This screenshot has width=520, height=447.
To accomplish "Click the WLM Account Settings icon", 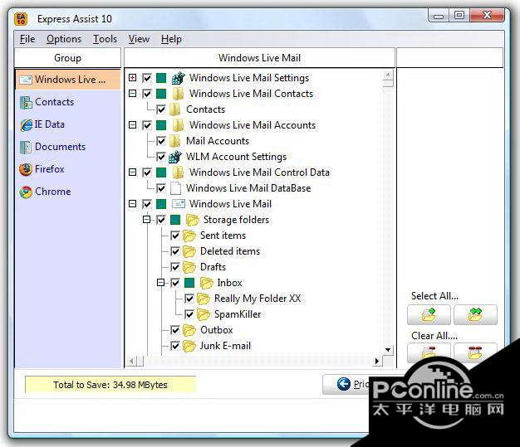I will pyautogui.click(x=175, y=157).
